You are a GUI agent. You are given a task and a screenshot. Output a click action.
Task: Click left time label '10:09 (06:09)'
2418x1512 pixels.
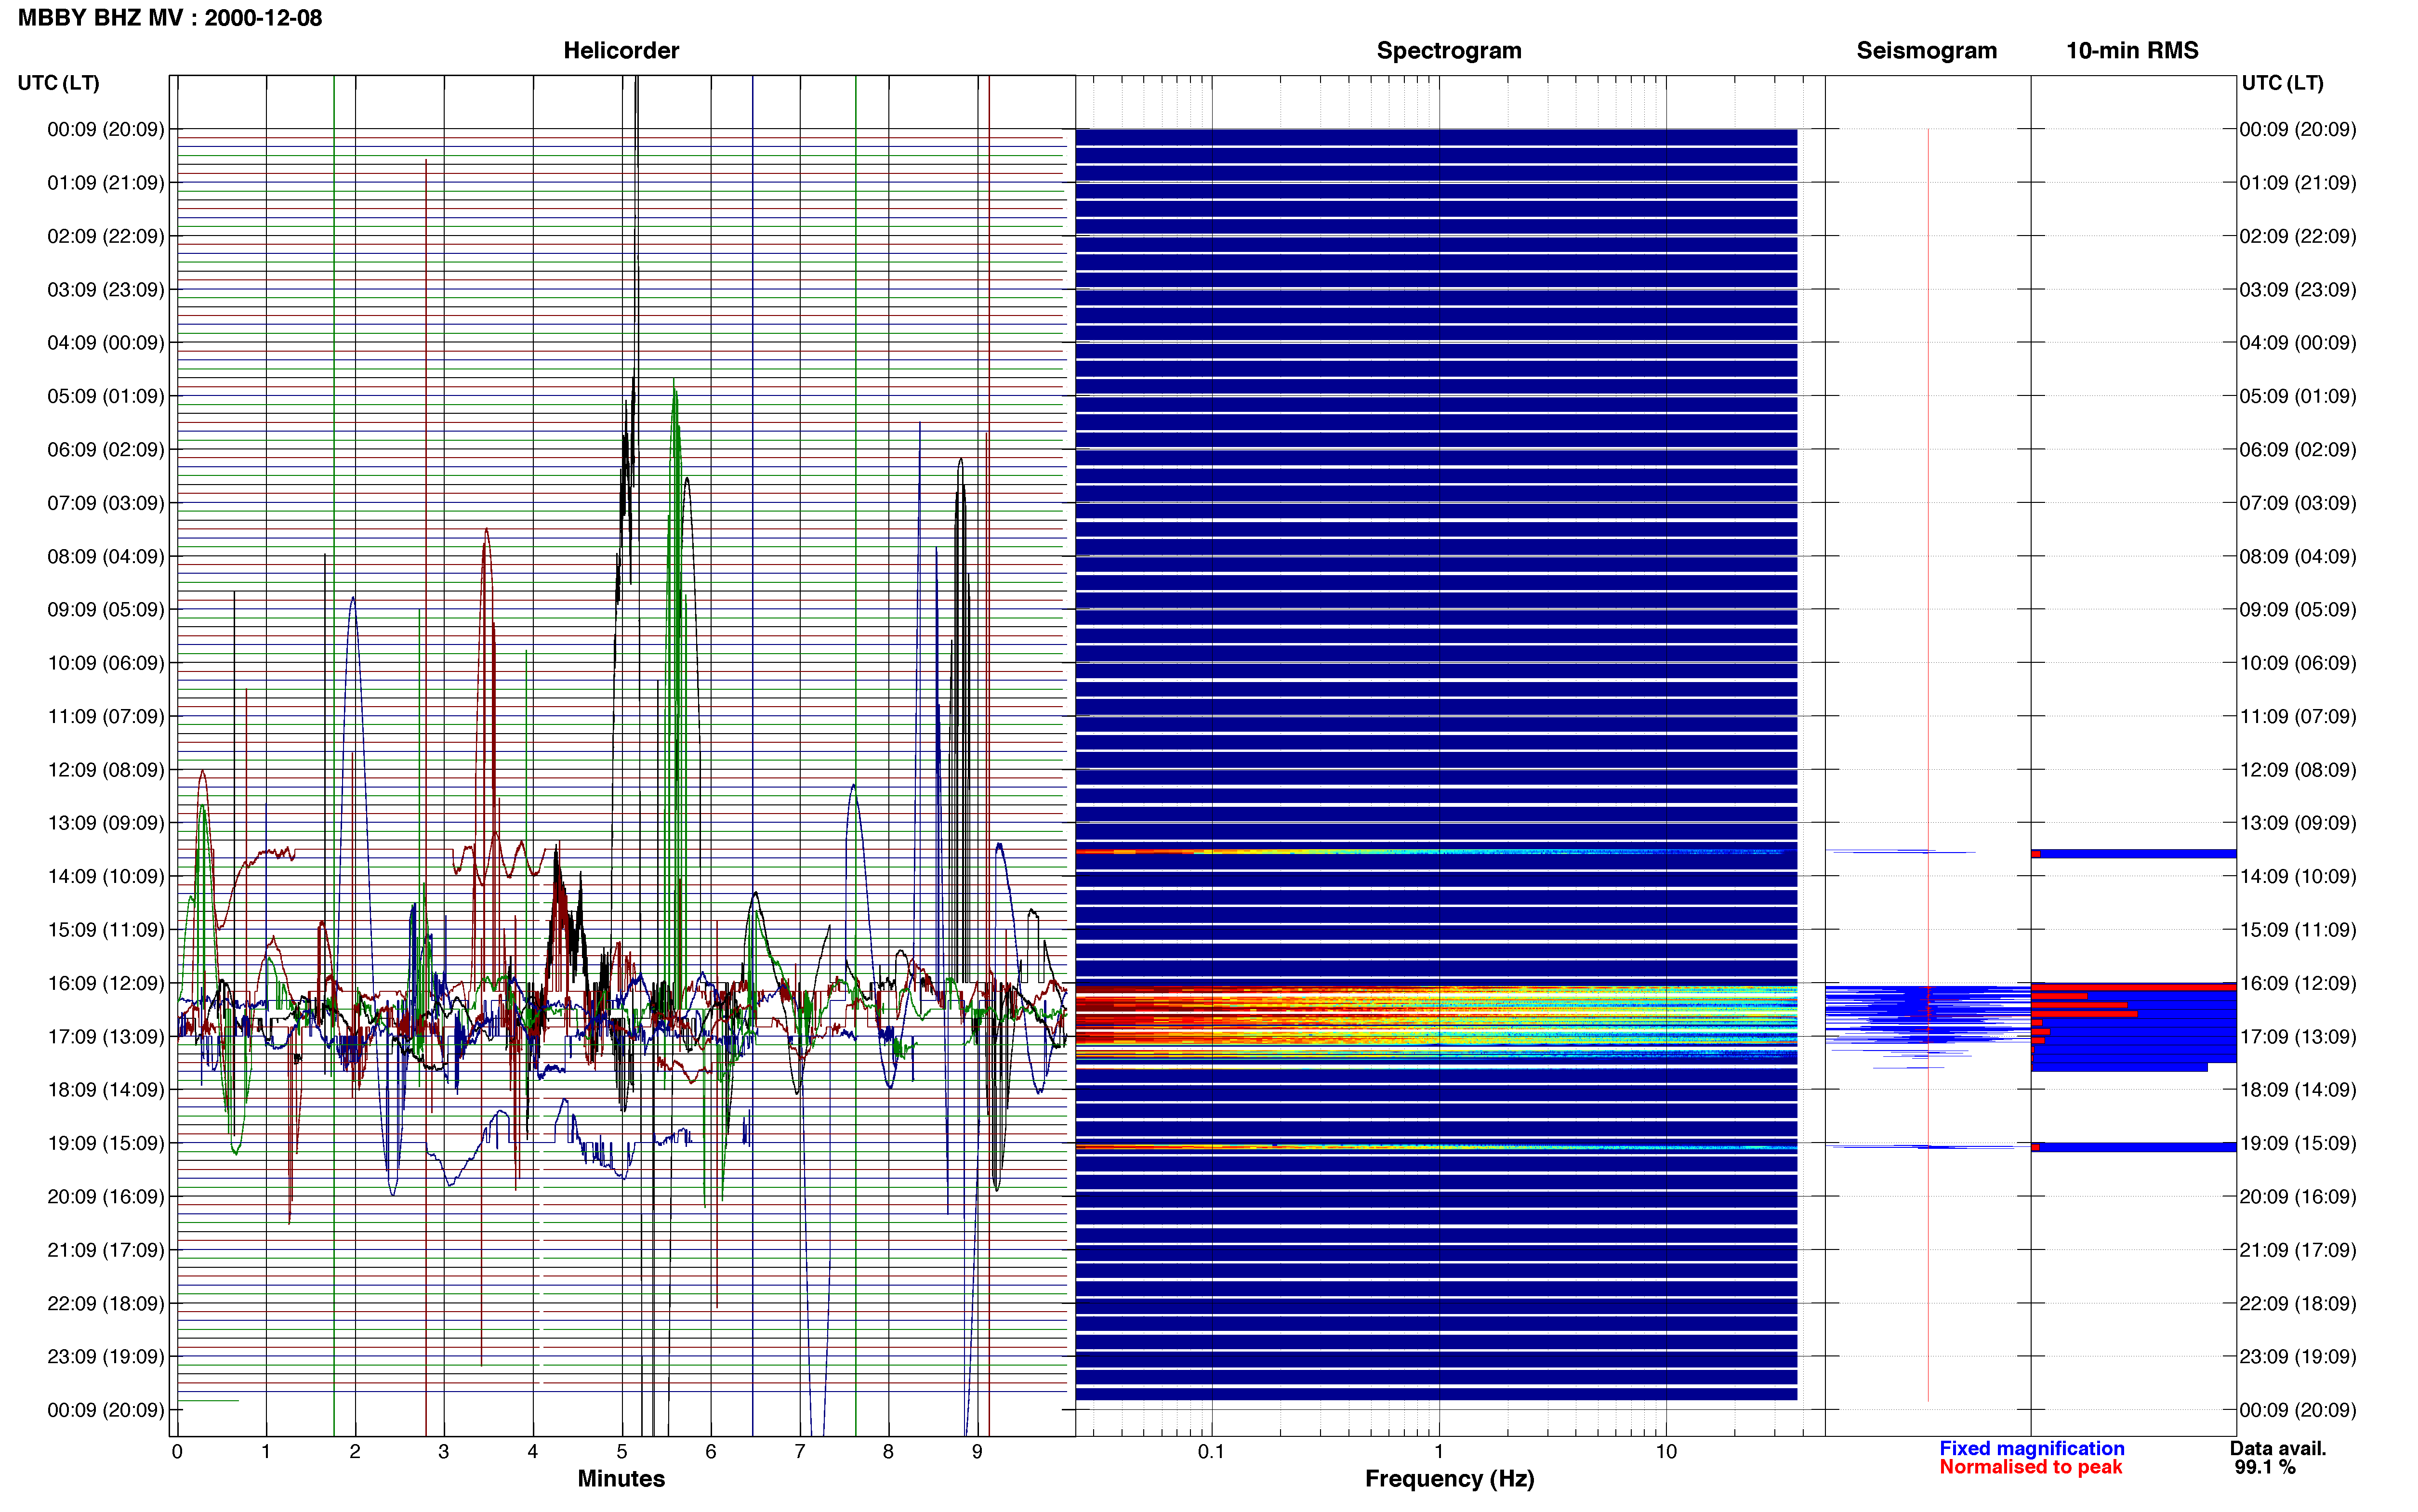106,663
